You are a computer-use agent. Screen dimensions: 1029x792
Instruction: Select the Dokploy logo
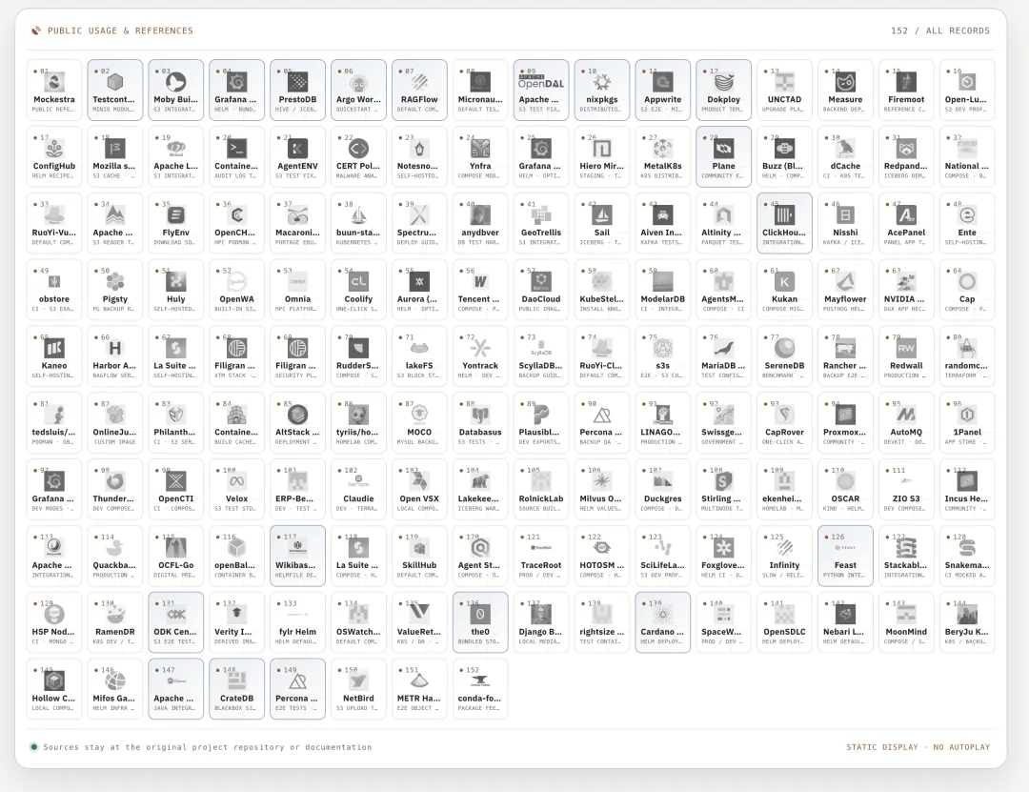(x=724, y=82)
